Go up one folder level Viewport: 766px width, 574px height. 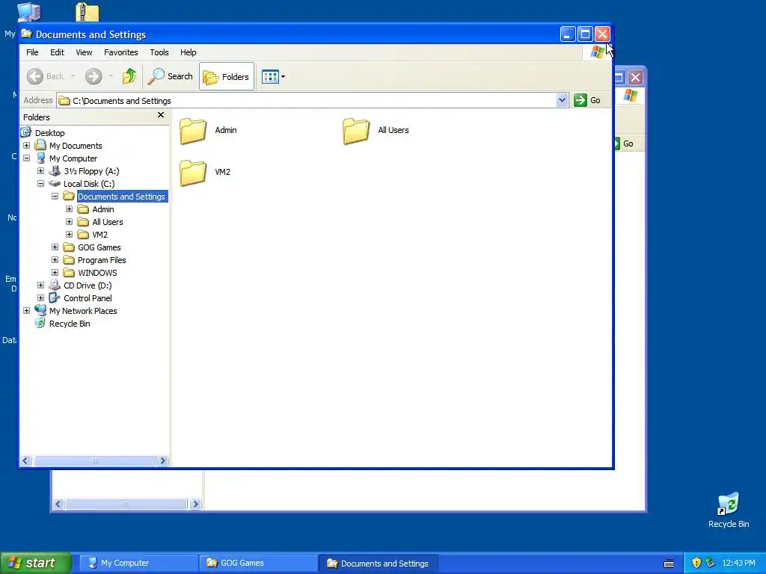[129, 76]
